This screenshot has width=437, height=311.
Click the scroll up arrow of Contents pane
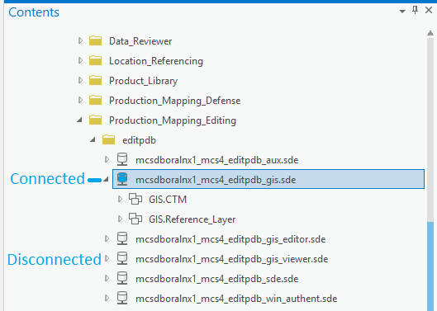click(x=430, y=33)
